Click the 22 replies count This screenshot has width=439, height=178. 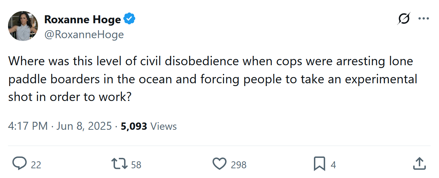(x=36, y=165)
